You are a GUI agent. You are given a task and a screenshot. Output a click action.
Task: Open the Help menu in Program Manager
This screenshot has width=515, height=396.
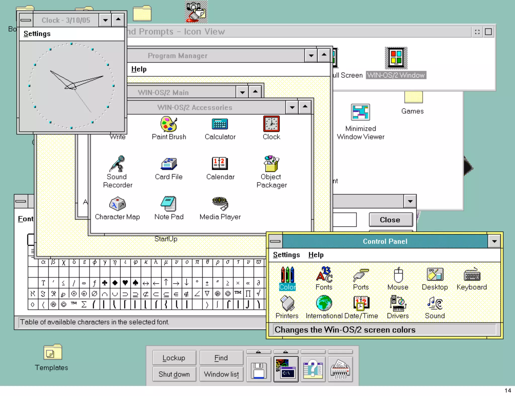pos(139,69)
